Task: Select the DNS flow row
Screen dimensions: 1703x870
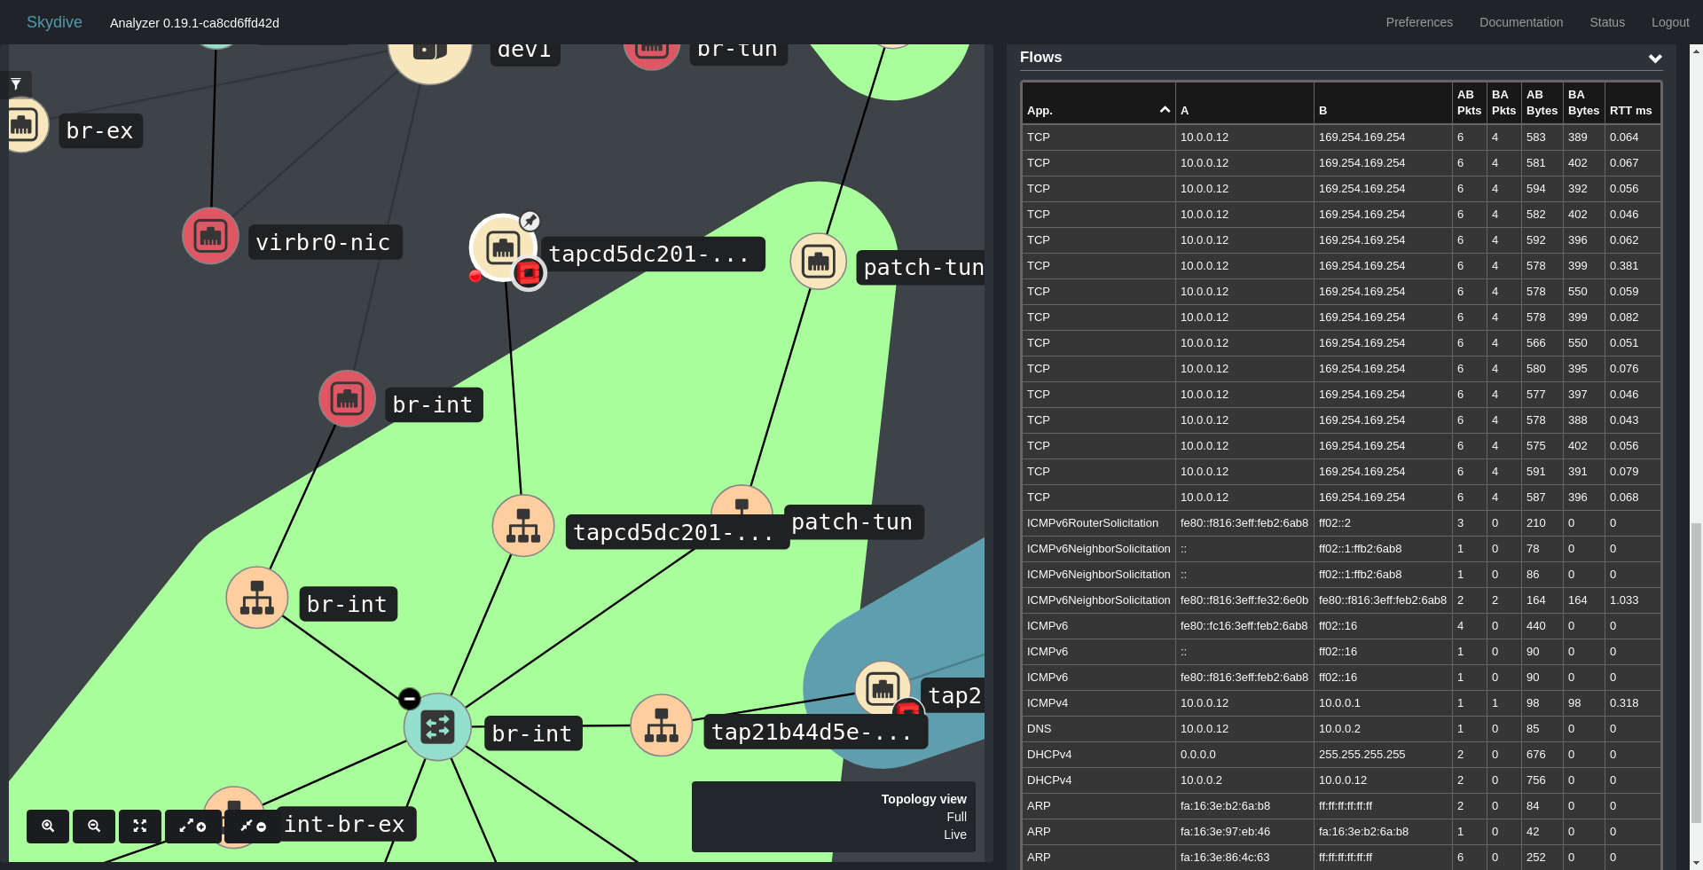Action: pyautogui.click(x=1341, y=729)
